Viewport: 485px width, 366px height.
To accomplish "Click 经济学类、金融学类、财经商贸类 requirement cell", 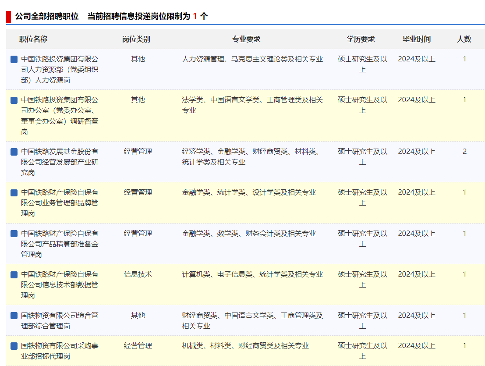I will pos(251,157).
